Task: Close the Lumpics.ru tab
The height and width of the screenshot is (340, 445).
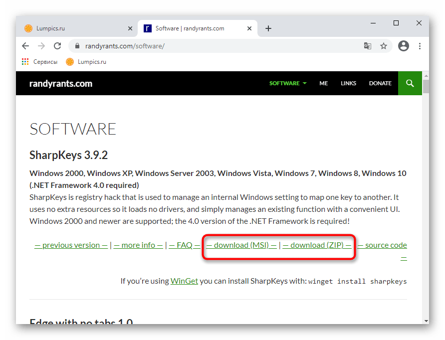Action: pyautogui.click(x=130, y=28)
